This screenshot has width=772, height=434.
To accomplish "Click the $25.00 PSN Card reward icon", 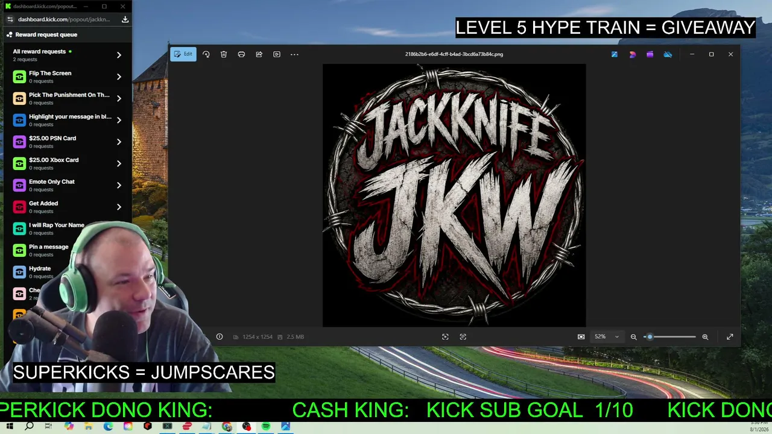I will pyautogui.click(x=19, y=142).
